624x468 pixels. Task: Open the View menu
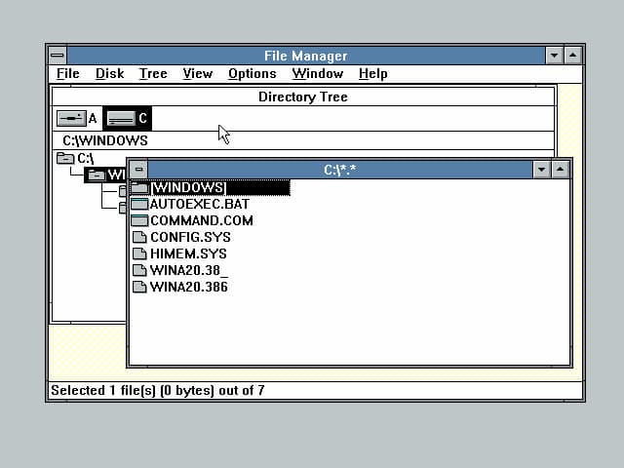[197, 74]
